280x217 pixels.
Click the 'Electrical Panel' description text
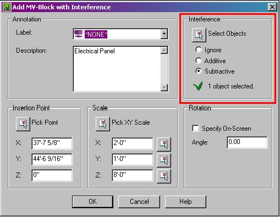[95, 51]
